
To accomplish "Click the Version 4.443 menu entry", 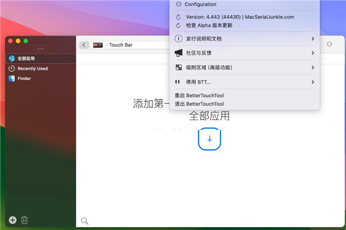I will 245,17.
